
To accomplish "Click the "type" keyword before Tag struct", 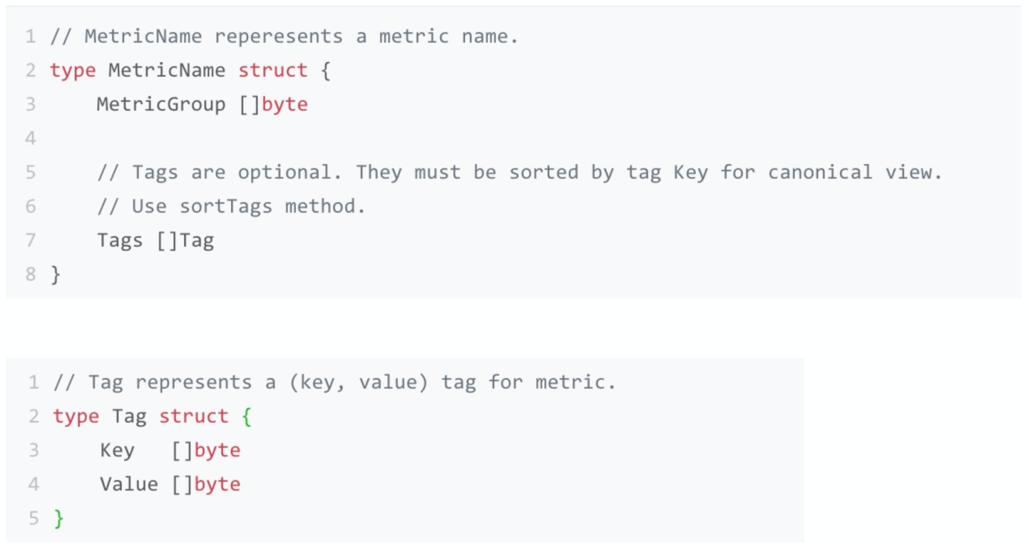I will click(76, 416).
